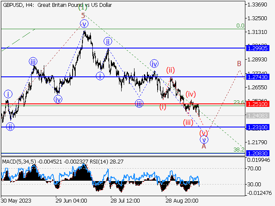Select the Fibonacci 0.0 level label
This screenshot has height=206, width=275.
click(240, 26)
